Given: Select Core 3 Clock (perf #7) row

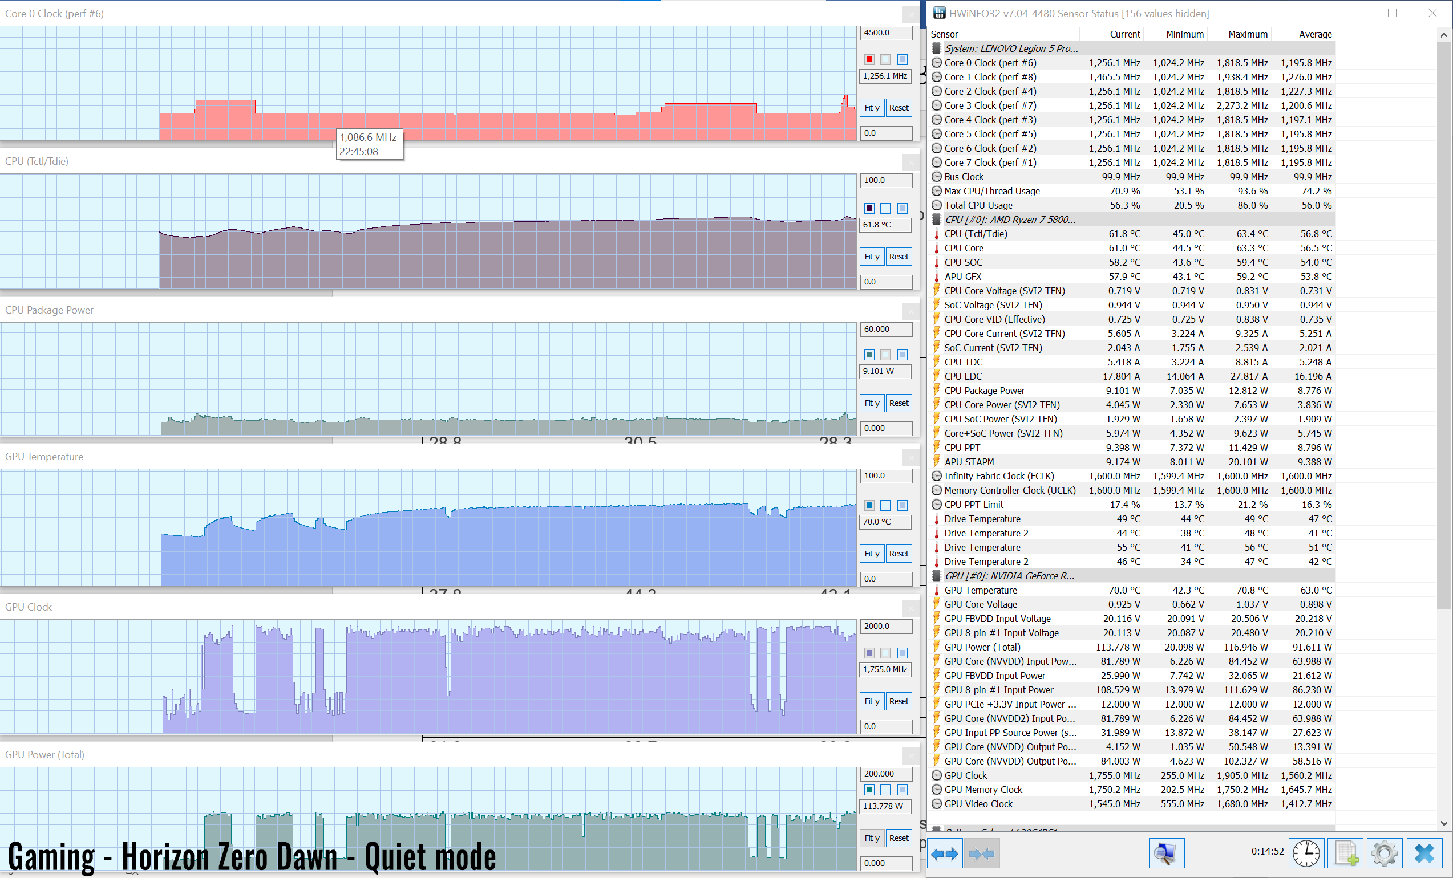Looking at the screenshot, I should (x=1131, y=105).
